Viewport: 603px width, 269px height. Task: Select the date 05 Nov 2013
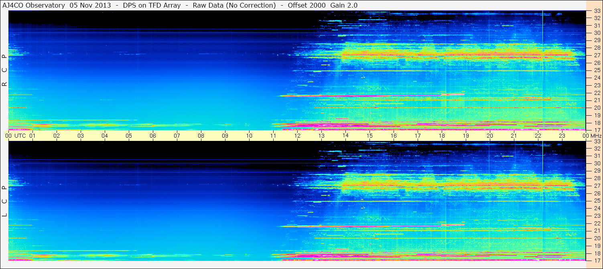[91, 5]
